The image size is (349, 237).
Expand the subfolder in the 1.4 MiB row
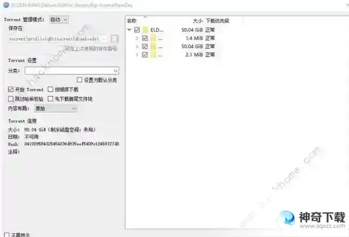click(137, 38)
